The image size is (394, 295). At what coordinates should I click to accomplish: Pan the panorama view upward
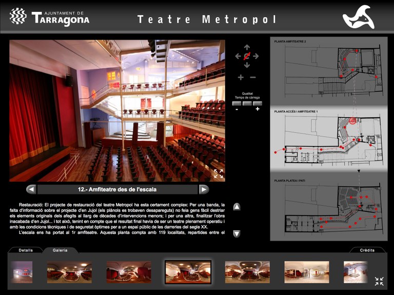point(247,47)
